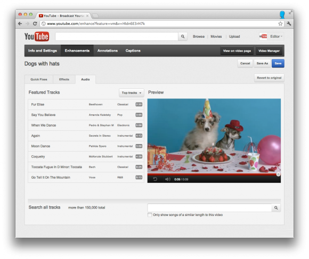Expand the Top tracks dropdown

coord(132,93)
